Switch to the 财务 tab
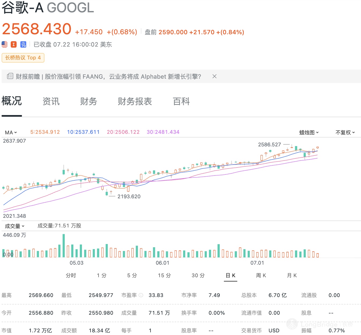Viewport: 361px width, 335px height. click(89, 101)
